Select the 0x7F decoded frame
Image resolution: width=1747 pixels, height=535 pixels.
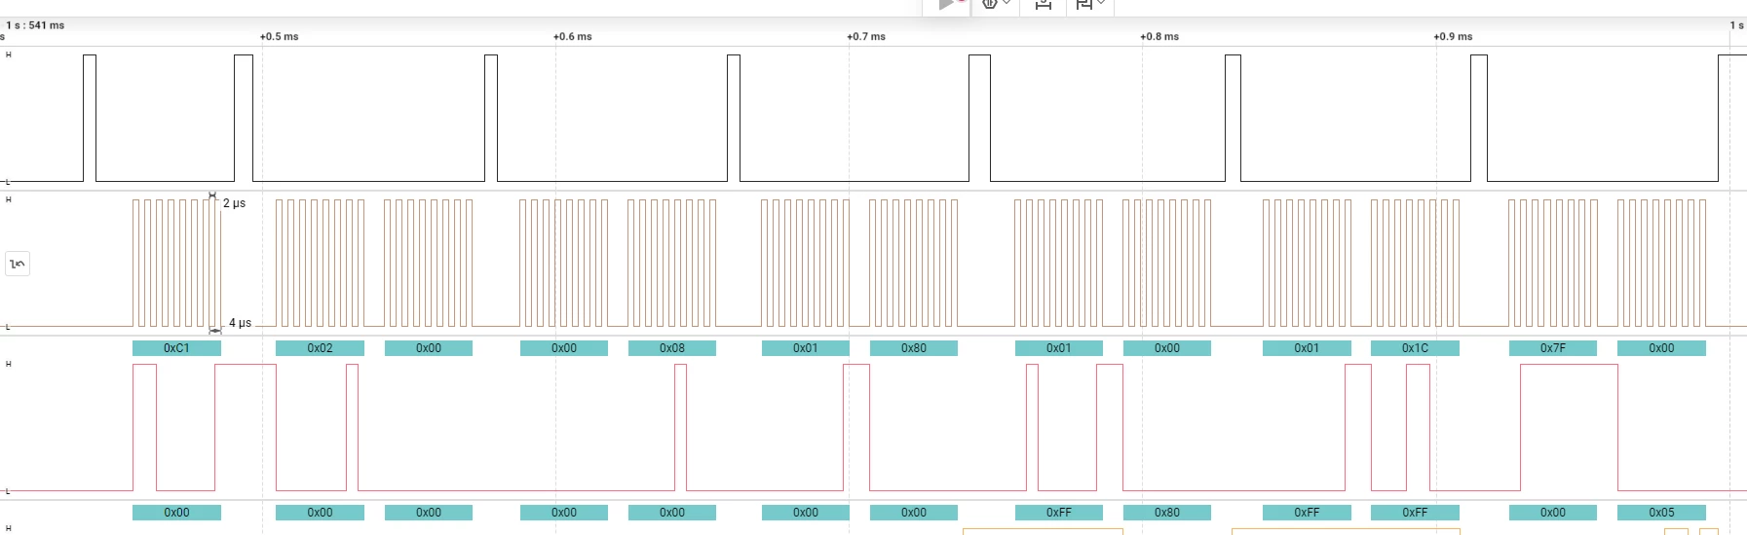(x=1553, y=348)
